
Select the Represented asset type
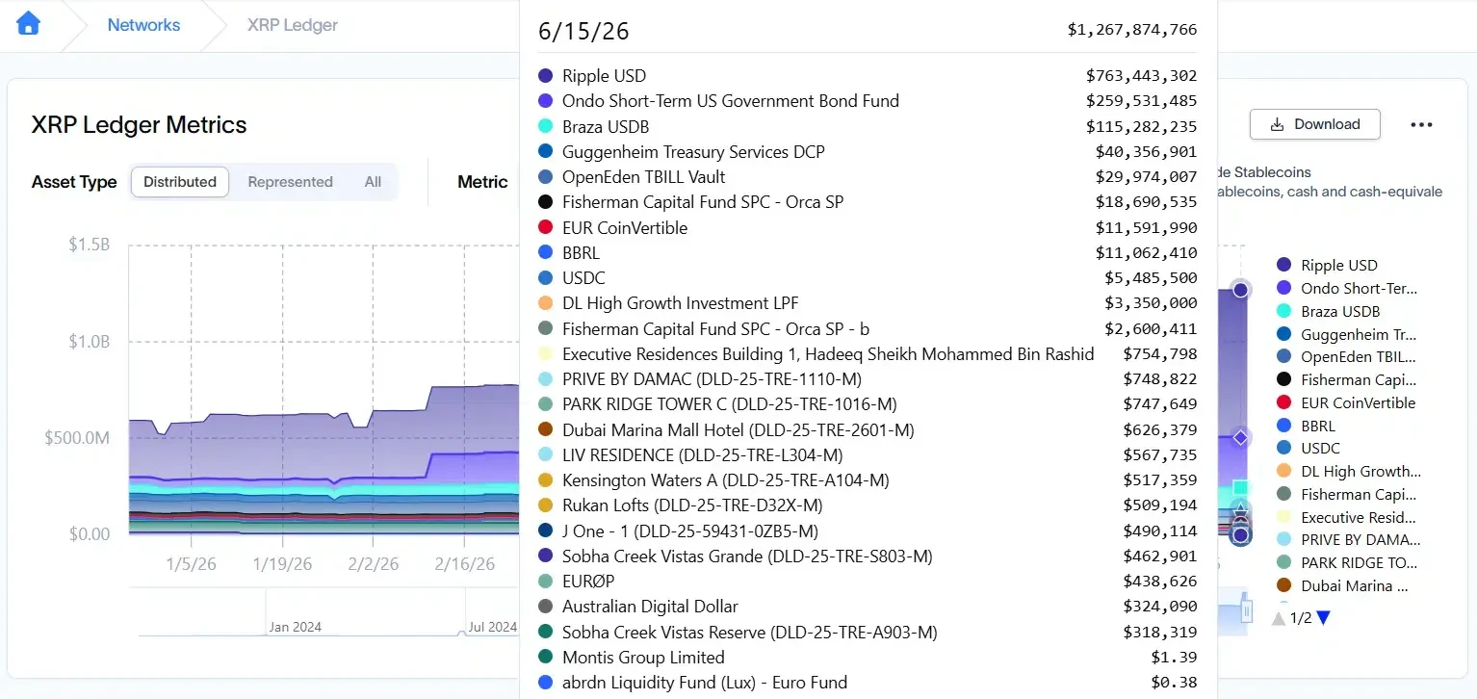(290, 182)
